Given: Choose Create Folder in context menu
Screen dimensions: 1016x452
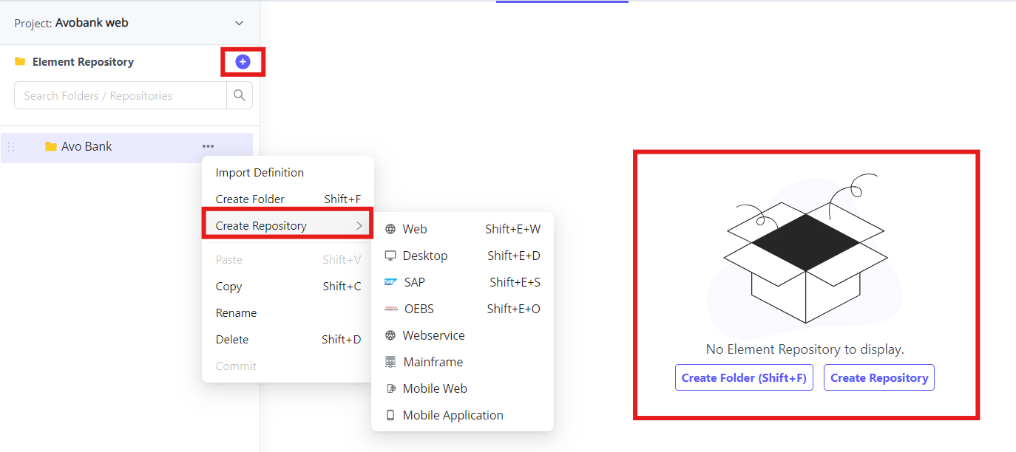Looking at the screenshot, I should point(250,199).
